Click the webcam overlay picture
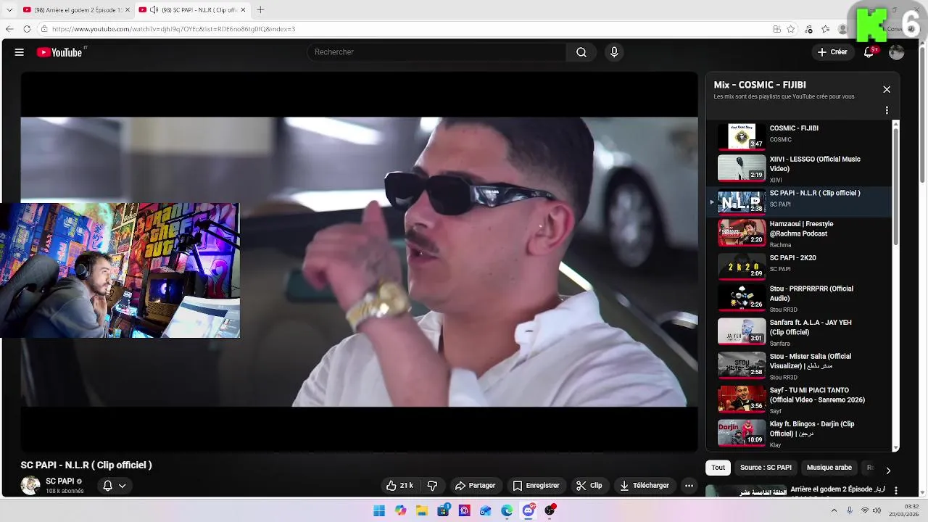 pos(120,270)
